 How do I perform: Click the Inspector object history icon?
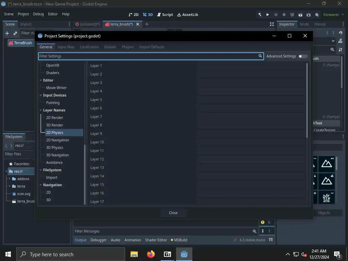341,33
